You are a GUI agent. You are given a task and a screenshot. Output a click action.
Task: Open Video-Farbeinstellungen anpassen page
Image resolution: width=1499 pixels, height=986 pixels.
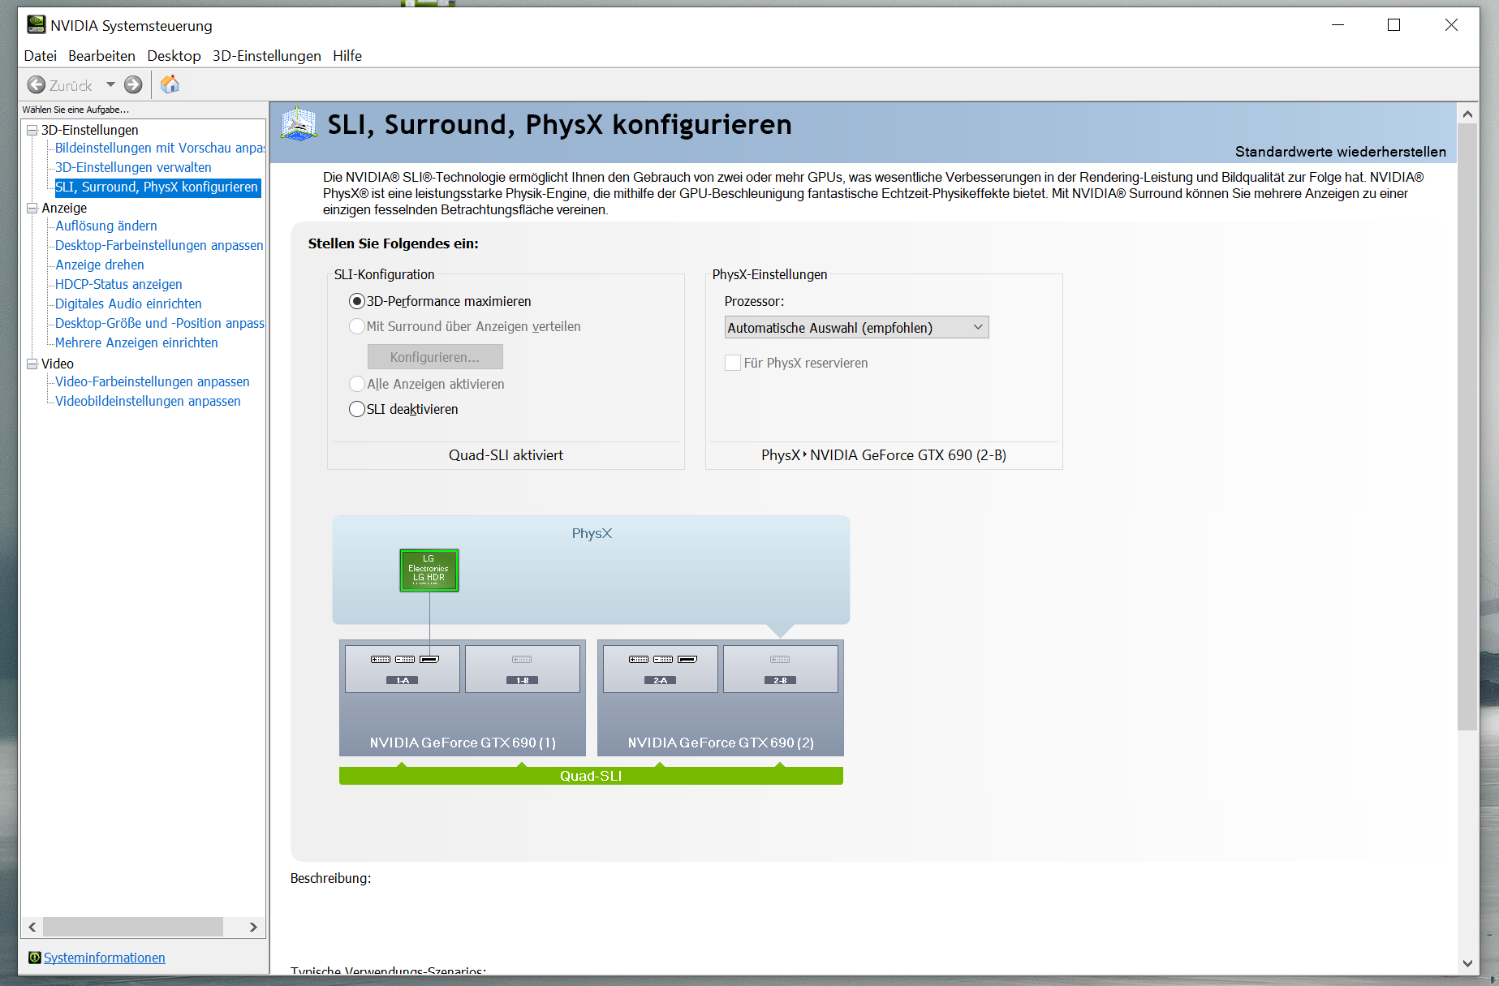pyautogui.click(x=153, y=381)
